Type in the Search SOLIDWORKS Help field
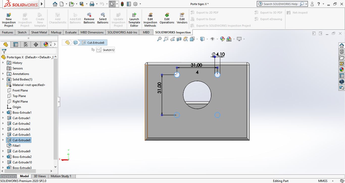 coord(280,4)
